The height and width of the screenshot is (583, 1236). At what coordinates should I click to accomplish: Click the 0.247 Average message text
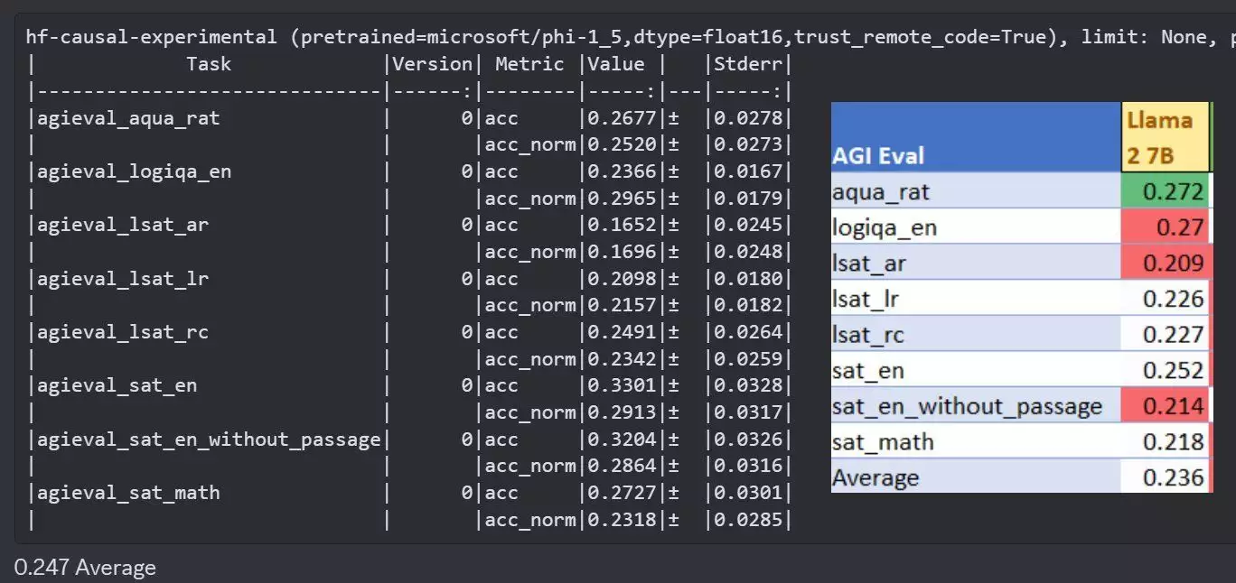[85, 568]
